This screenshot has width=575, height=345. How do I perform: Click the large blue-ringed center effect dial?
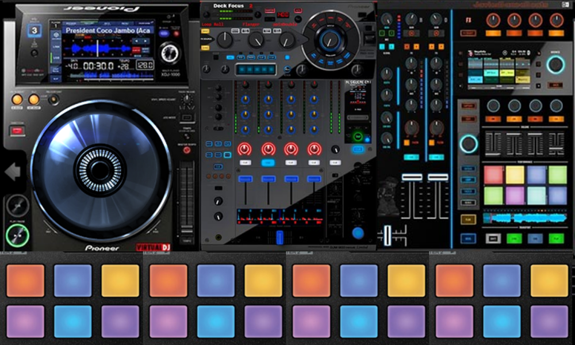[x=331, y=41]
